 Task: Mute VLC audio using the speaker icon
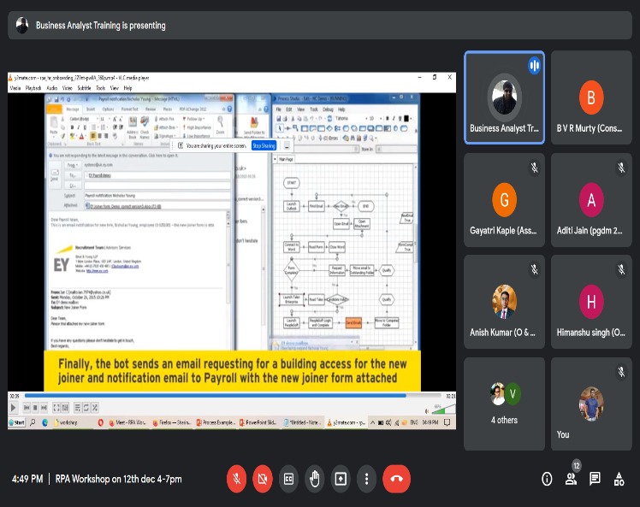click(x=427, y=411)
